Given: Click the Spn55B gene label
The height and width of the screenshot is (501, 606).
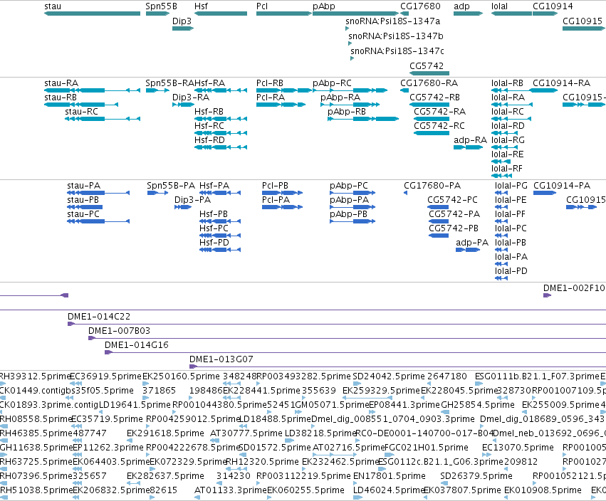Looking at the screenshot, I should (x=161, y=6).
